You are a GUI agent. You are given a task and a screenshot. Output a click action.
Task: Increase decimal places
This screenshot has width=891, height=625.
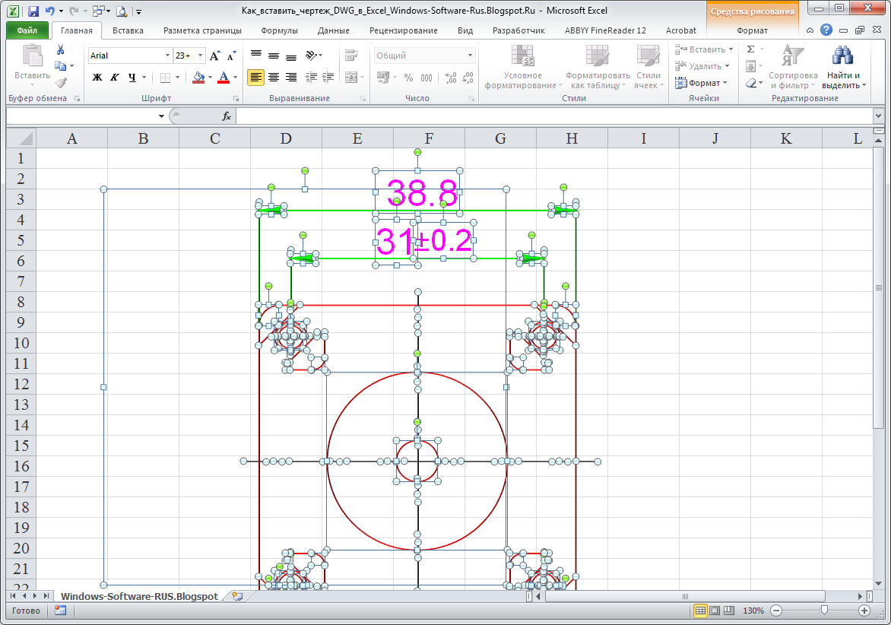coord(451,78)
